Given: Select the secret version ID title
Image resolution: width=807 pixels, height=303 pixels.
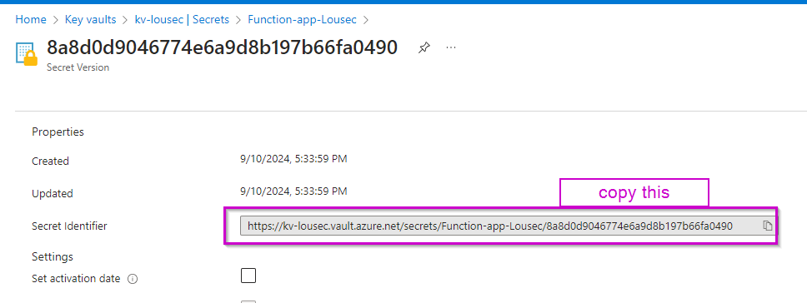Looking at the screenshot, I should (x=222, y=47).
